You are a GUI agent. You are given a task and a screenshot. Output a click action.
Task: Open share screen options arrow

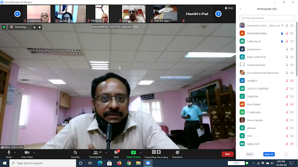[x=141, y=153]
